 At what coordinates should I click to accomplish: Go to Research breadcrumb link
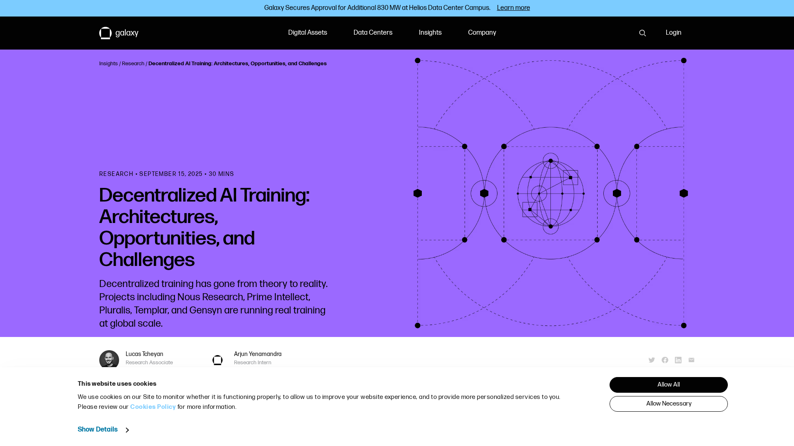(133, 64)
